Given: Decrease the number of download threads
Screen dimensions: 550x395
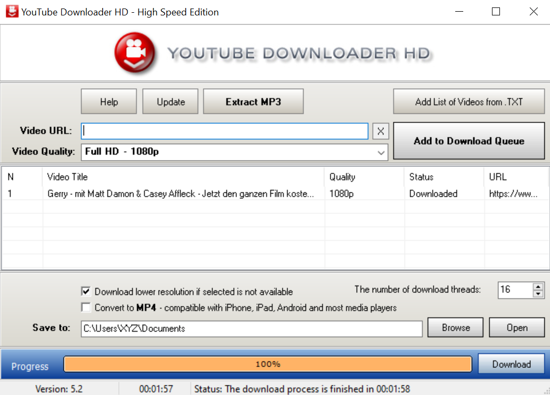Looking at the screenshot, I should pos(538,294).
